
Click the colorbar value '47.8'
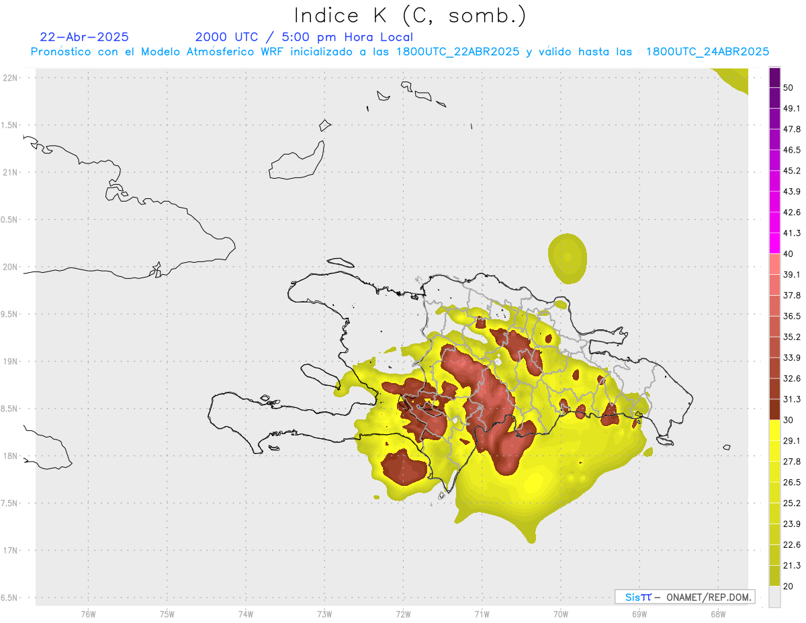[792, 129]
